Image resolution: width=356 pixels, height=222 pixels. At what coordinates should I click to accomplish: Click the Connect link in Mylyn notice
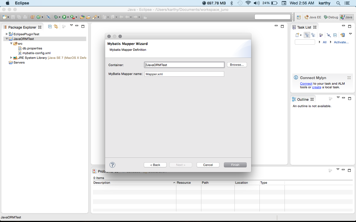pyautogui.click(x=306, y=84)
